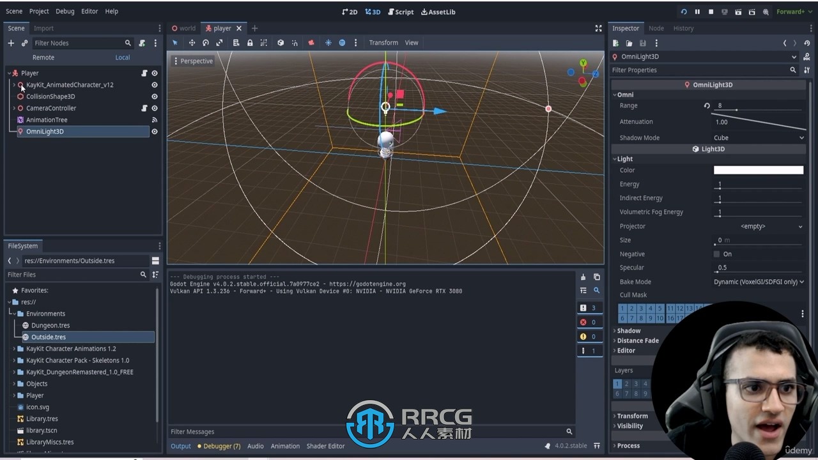Open the Forward+ renderer dropdown
Screen dimensions: 818x460
[x=793, y=11]
